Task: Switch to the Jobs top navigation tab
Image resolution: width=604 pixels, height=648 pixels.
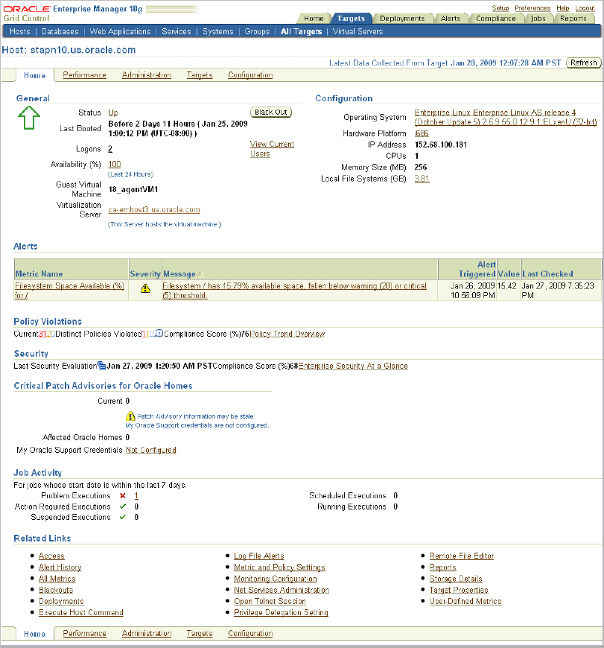Action: (x=538, y=19)
